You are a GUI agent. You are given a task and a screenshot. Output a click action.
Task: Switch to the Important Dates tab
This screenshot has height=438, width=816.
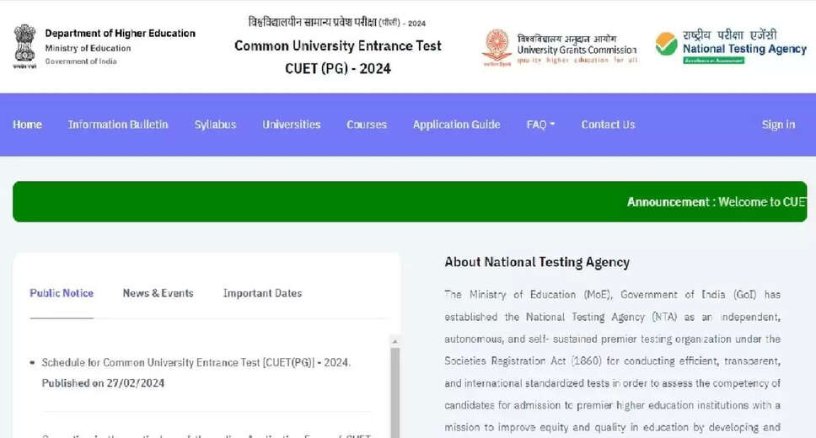tap(263, 293)
